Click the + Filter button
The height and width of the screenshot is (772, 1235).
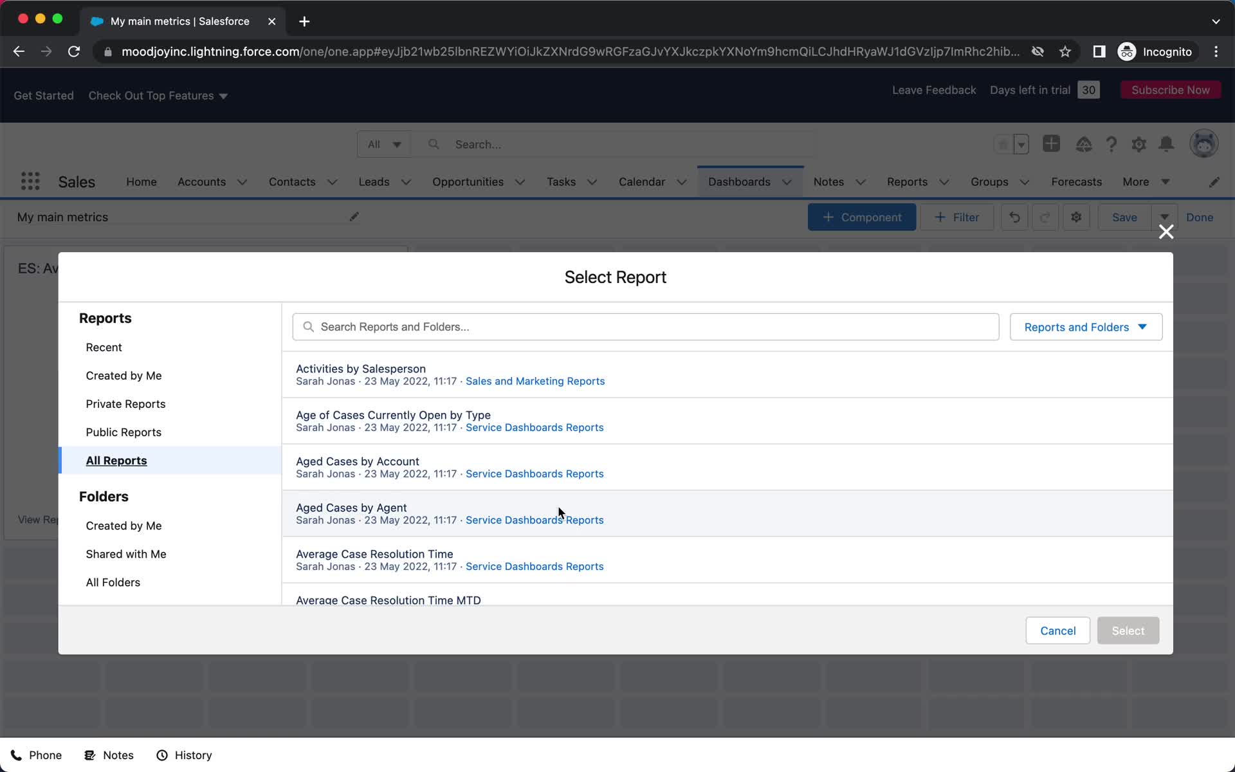point(956,217)
